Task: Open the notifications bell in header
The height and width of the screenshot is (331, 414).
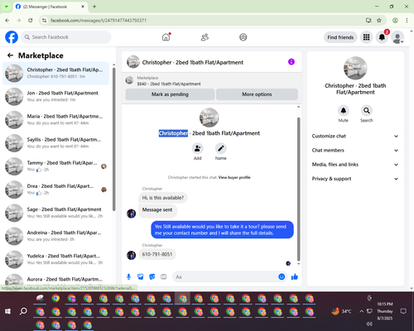Action: (382, 37)
